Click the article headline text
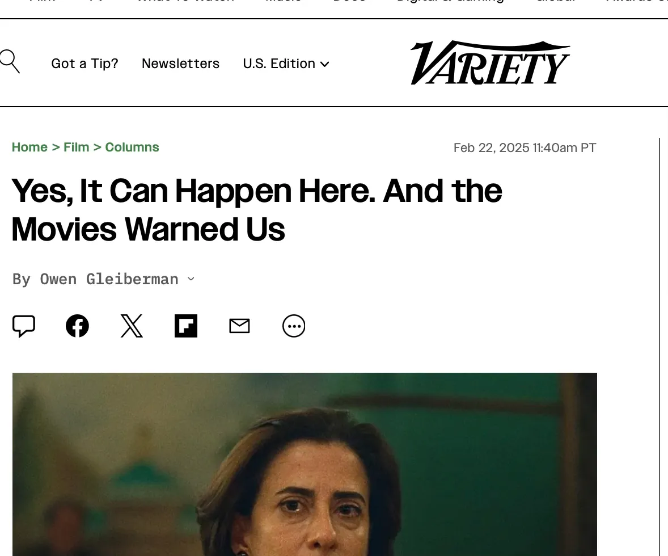This screenshot has height=556, width=668. click(257, 210)
